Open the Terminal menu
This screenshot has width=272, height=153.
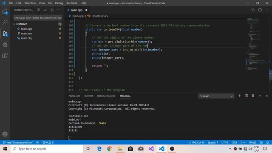72,3
